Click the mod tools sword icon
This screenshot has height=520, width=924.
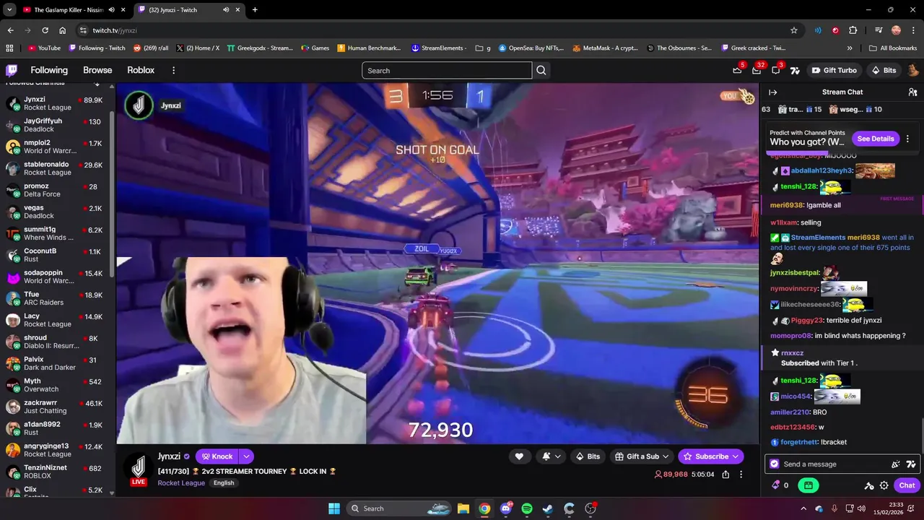tap(869, 485)
